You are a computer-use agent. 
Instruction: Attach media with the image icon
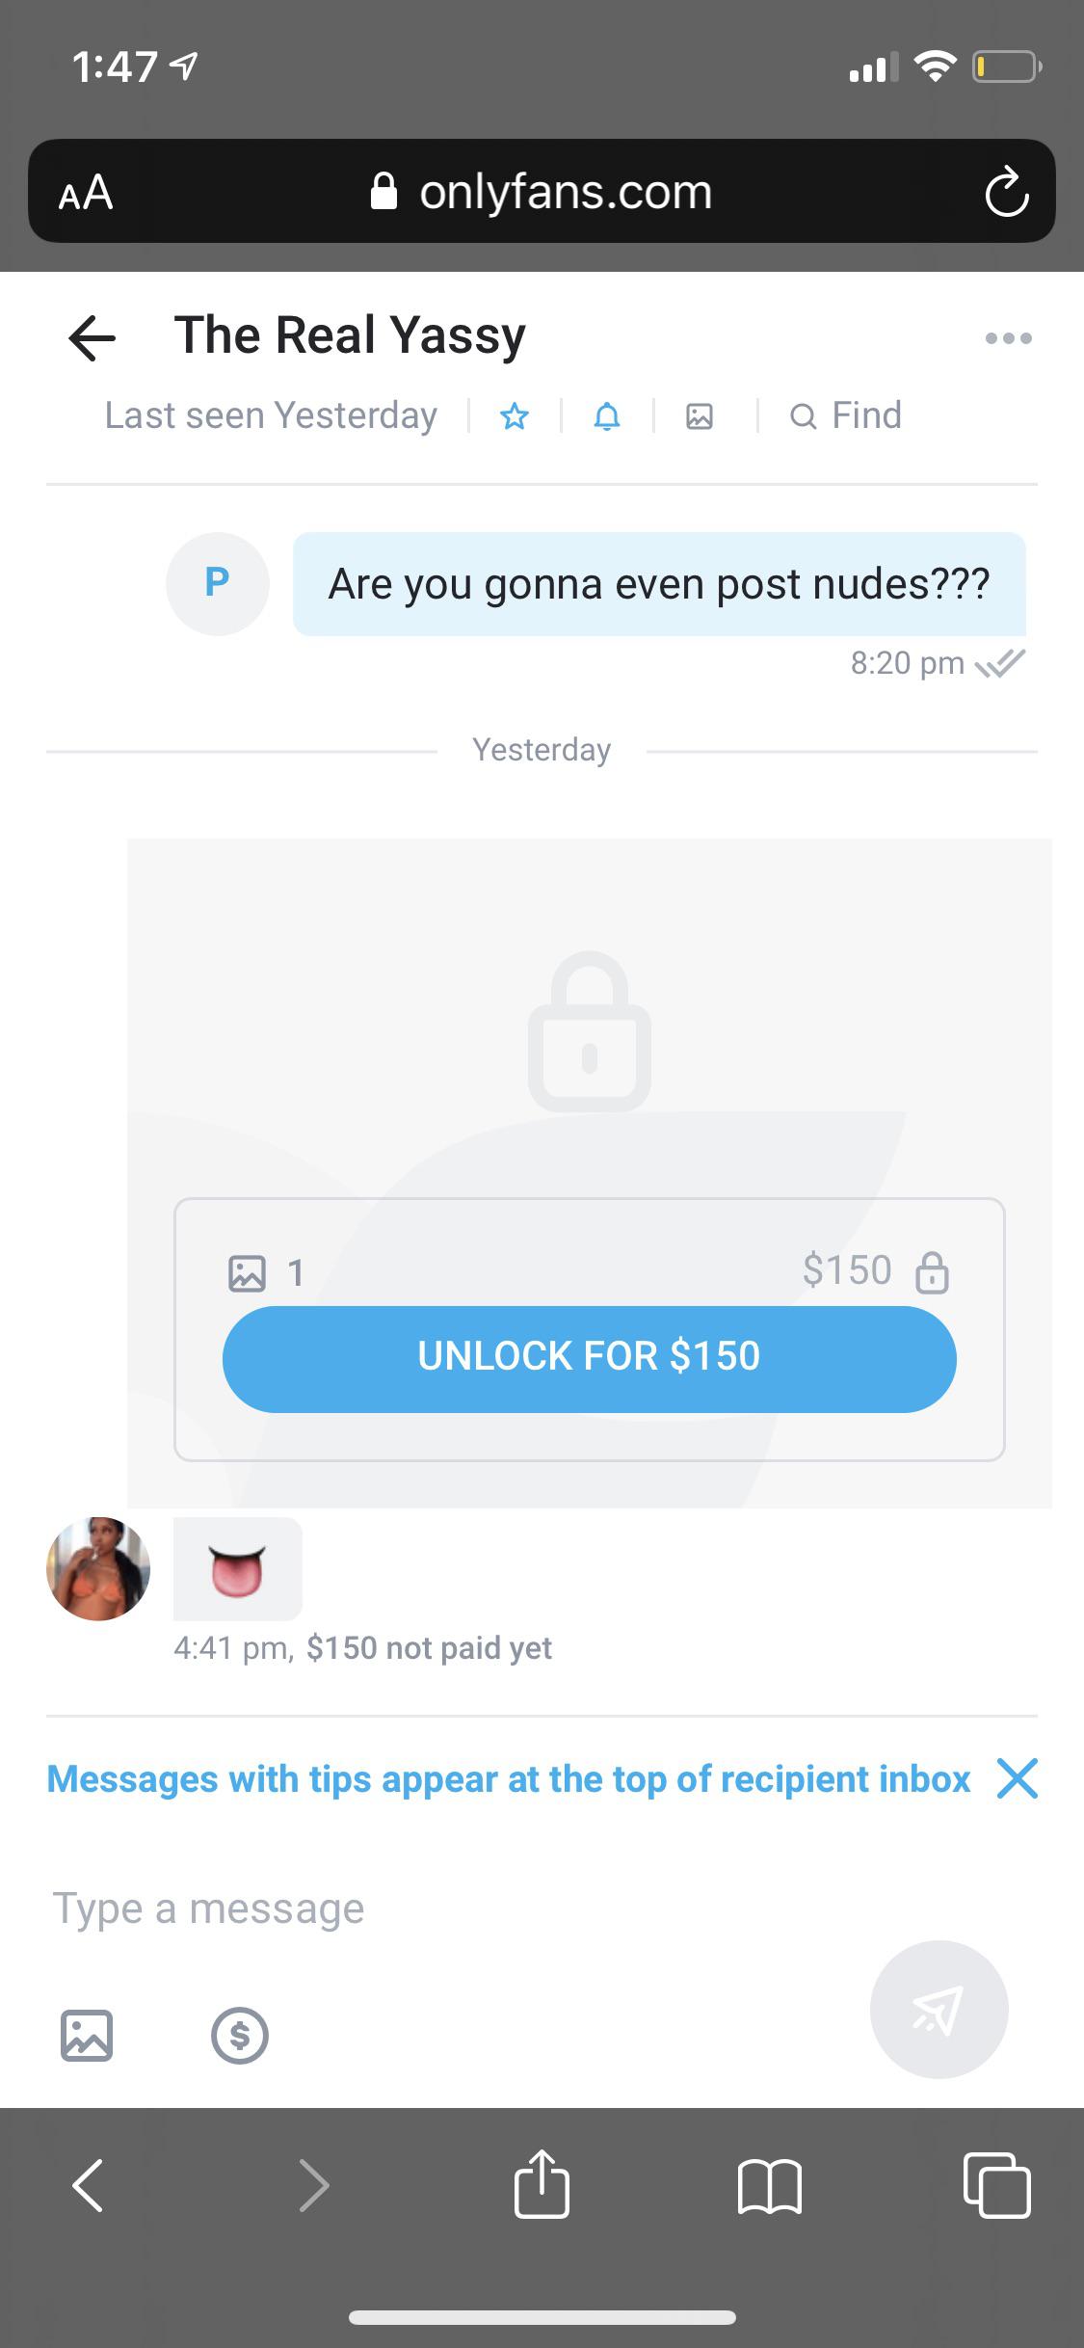87,2035
